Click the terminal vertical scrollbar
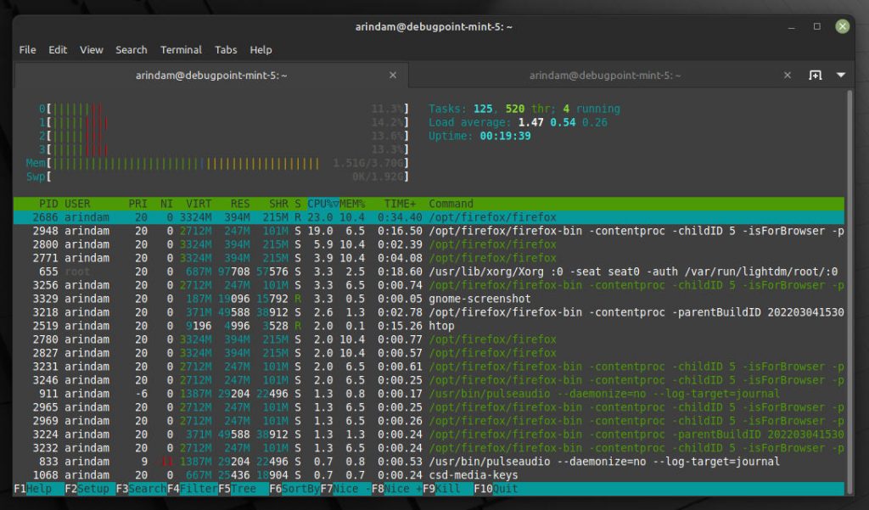Viewport: 869px width, 510px height. pyautogui.click(x=849, y=255)
